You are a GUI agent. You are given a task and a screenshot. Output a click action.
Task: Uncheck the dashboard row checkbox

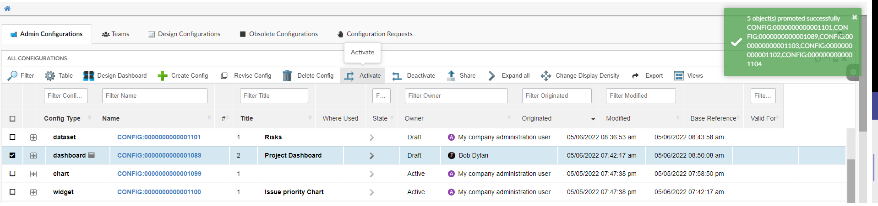pyautogui.click(x=12, y=155)
